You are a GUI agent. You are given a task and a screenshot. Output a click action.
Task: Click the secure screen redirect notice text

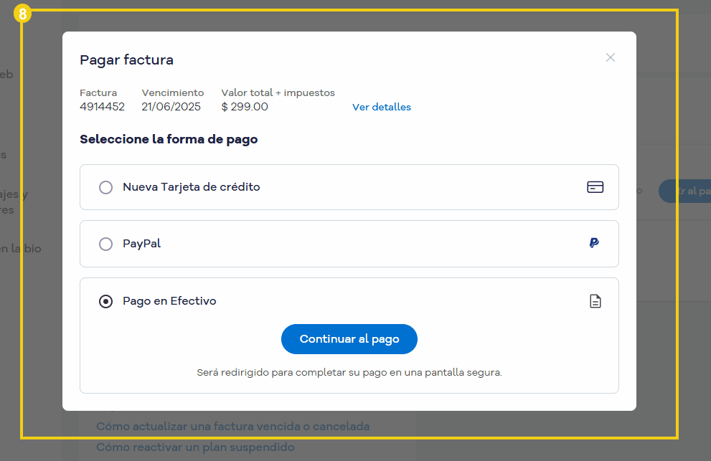[349, 373]
